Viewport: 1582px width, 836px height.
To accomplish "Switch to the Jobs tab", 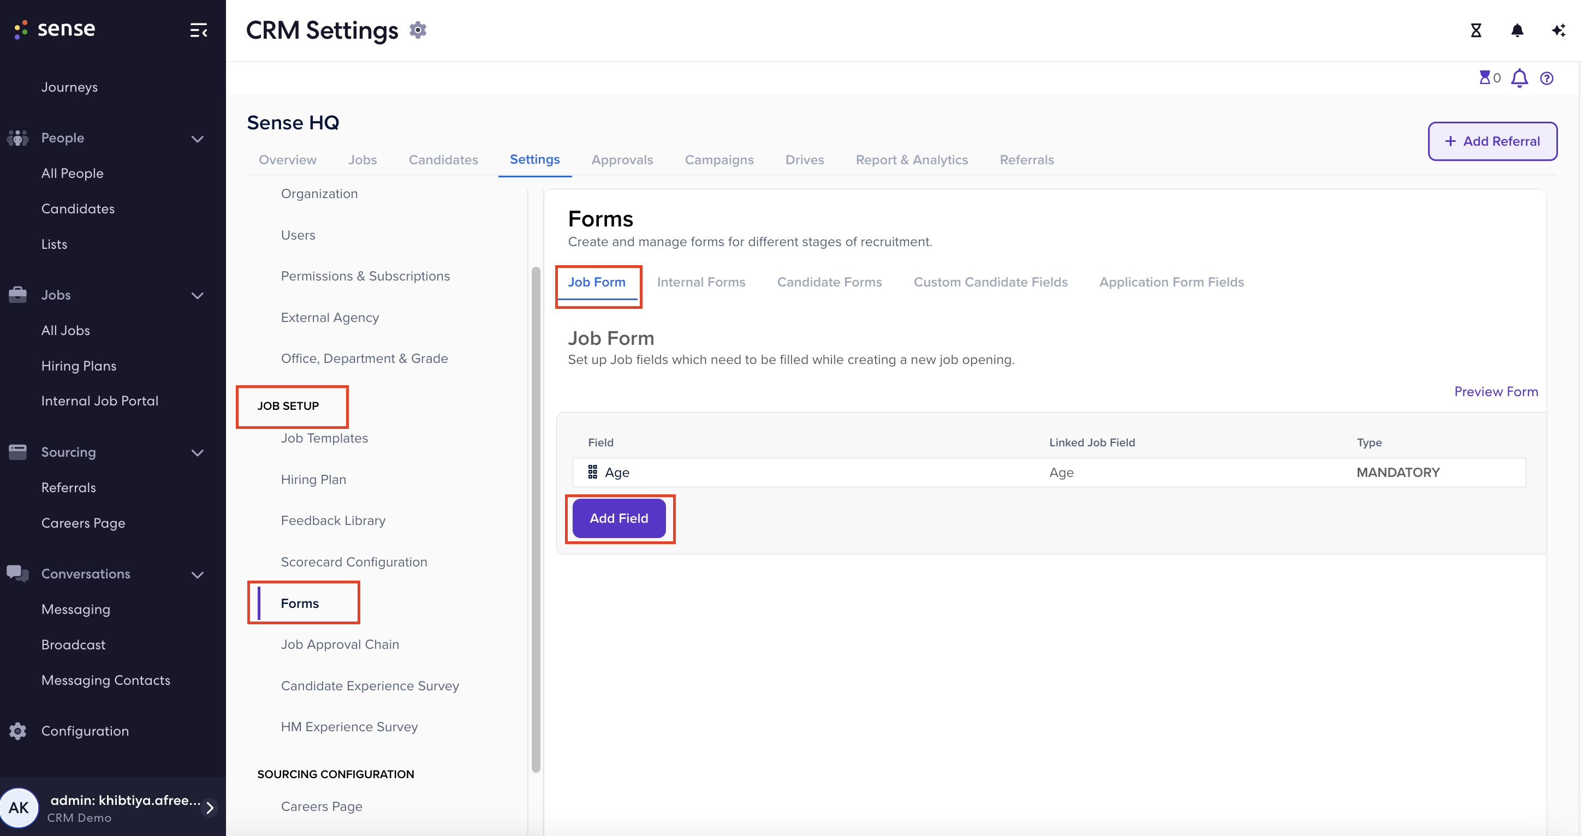I will tap(362, 159).
